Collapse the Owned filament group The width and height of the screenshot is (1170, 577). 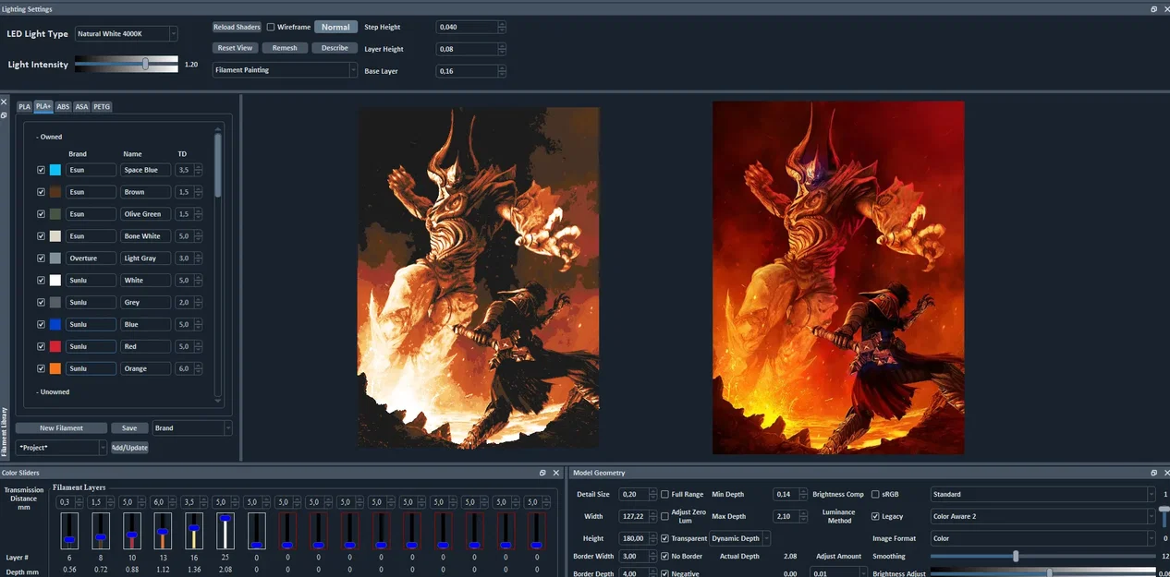click(x=50, y=137)
